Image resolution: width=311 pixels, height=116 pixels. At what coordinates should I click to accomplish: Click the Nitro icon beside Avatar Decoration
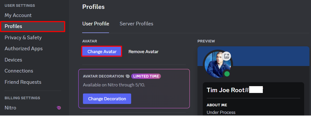[x=127, y=76]
